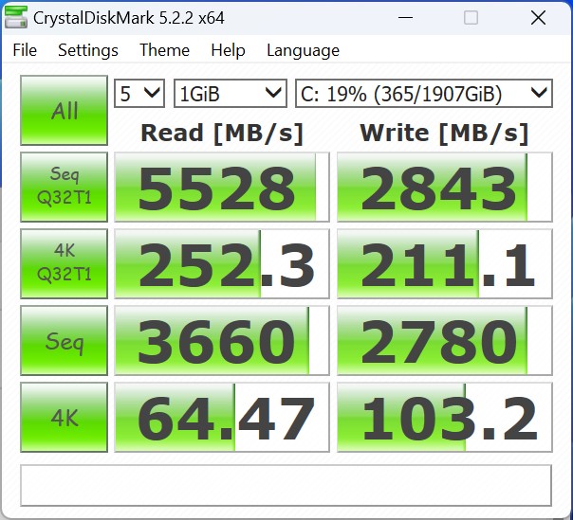Open the test count dropdown showing 5
The image size is (573, 520).
click(x=139, y=93)
